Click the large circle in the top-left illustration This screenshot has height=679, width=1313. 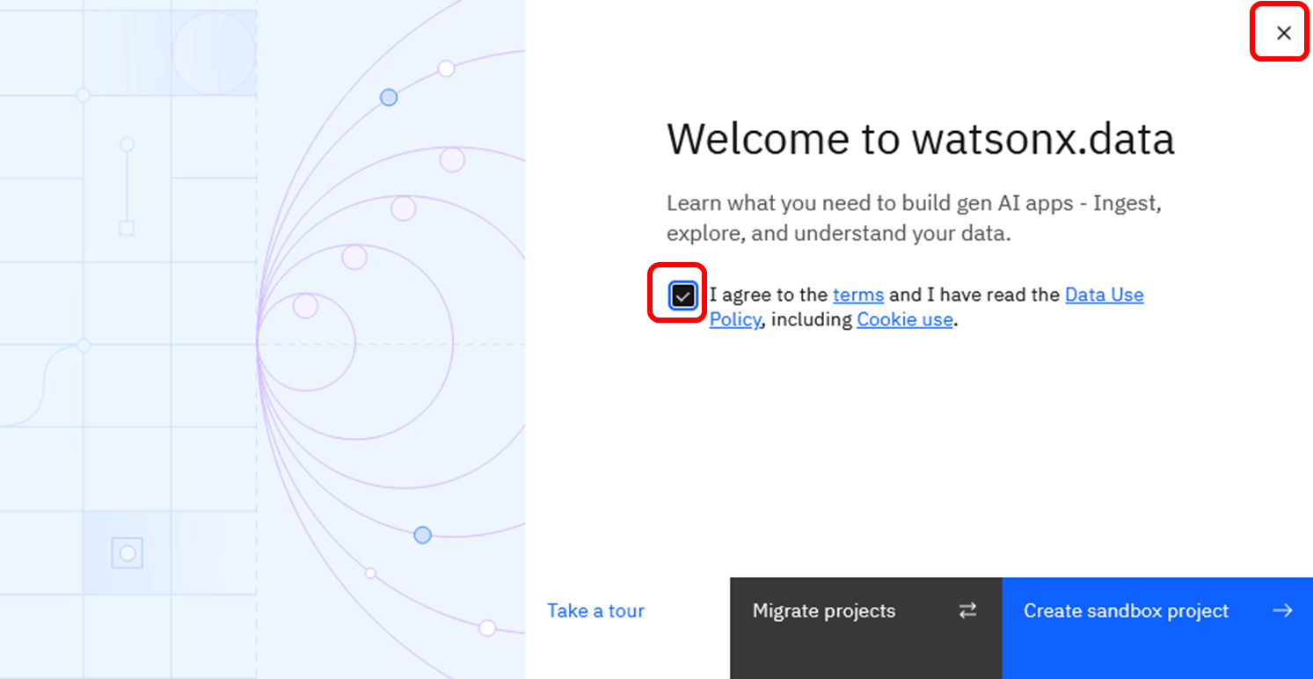pyautogui.click(x=214, y=53)
